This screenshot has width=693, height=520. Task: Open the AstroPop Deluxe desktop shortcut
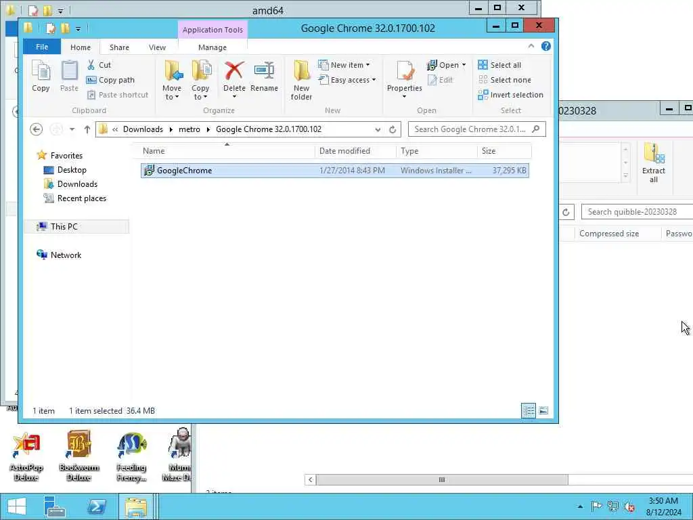26,457
